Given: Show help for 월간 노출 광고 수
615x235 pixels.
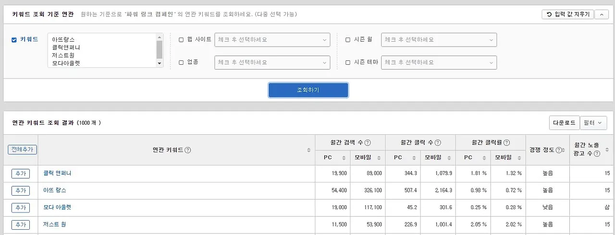Looking at the screenshot, I should (597, 154).
